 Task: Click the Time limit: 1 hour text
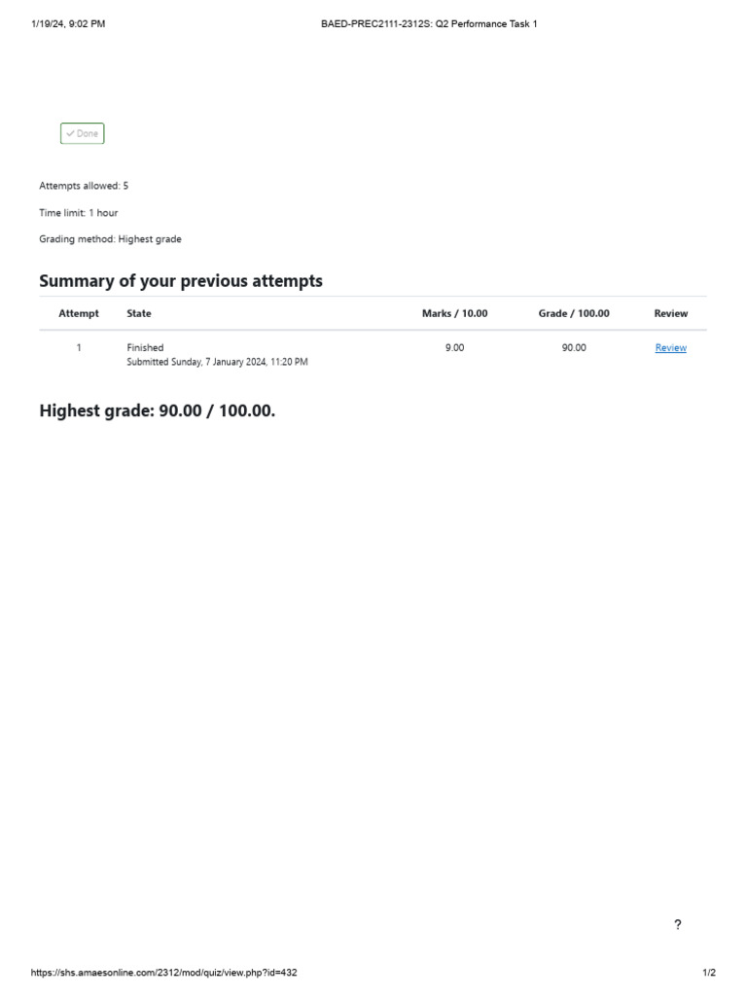[79, 213]
